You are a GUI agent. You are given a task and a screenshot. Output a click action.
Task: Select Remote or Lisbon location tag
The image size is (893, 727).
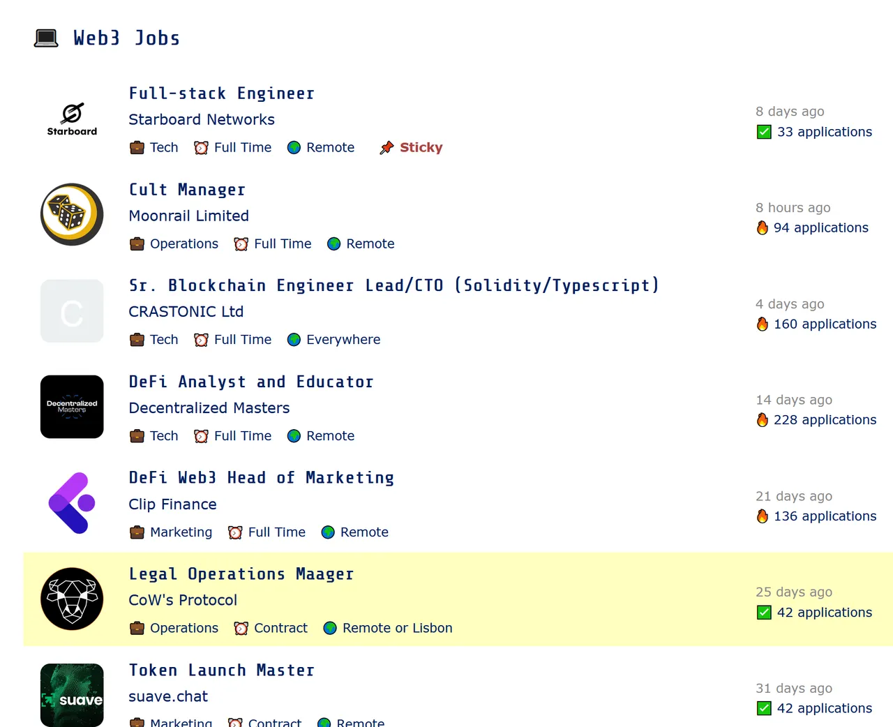coord(397,629)
